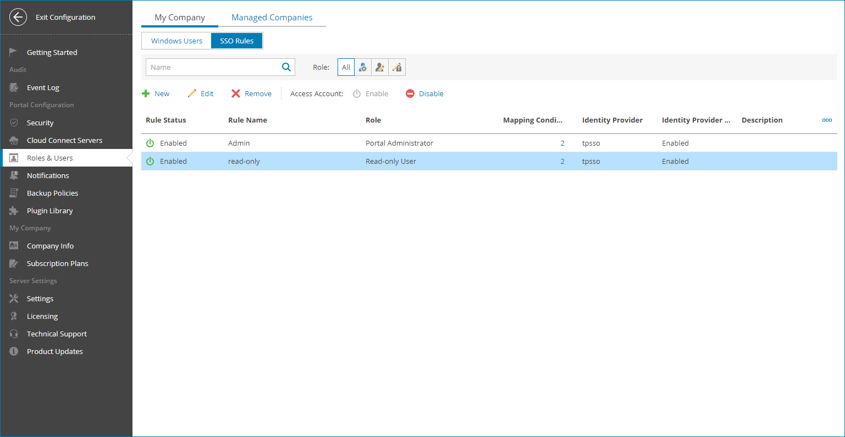Select the All role filter

coord(346,67)
